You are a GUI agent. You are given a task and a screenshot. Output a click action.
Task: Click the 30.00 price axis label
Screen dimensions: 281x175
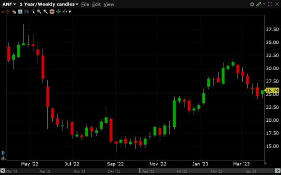(x=272, y=69)
